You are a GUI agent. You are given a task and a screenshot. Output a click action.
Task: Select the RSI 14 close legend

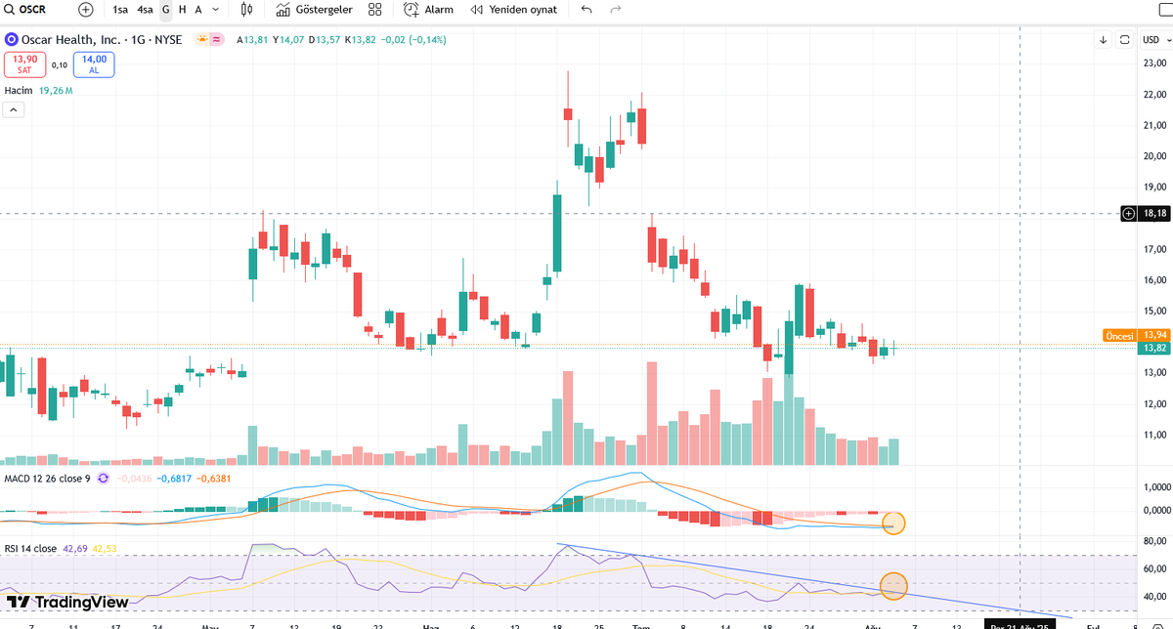[30, 549]
